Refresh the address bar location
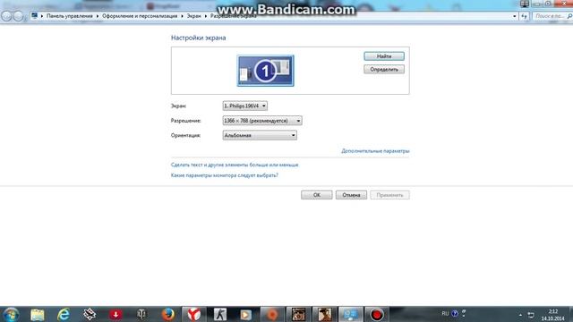 525,16
